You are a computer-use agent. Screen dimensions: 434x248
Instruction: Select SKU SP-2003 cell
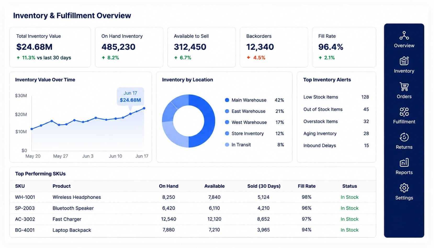(25, 208)
